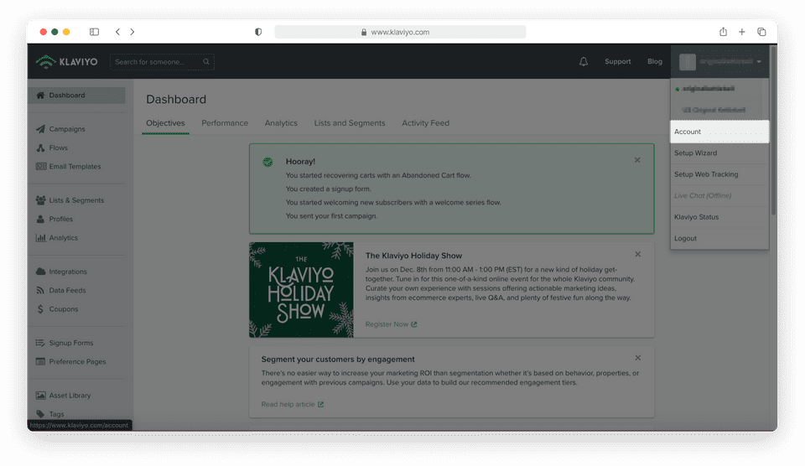Click into the Search for someone field

pos(155,61)
